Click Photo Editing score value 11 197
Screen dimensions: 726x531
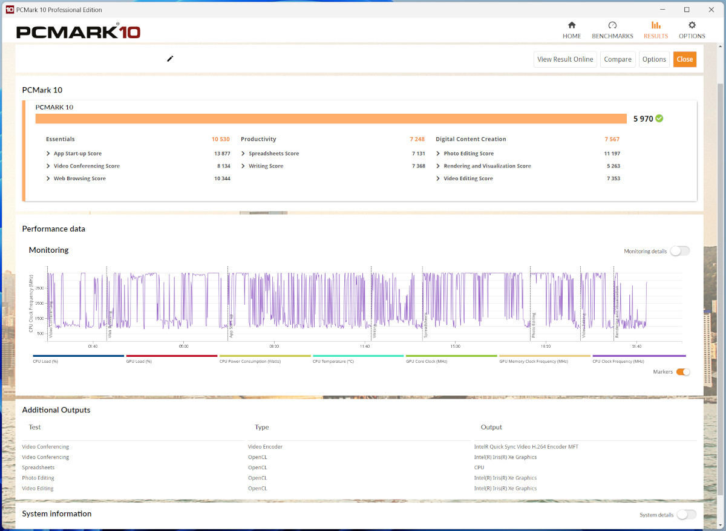pyautogui.click(x=612, y=154)
